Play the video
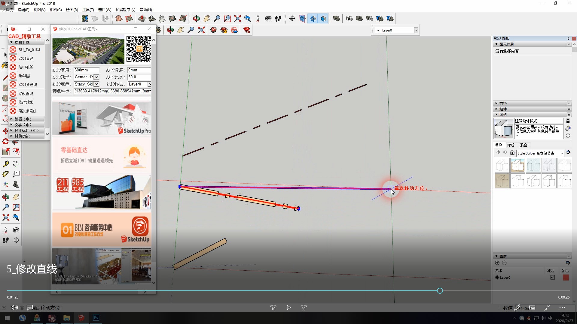Image resolution: width=577 pixels, height=324 pixels. 288,307
